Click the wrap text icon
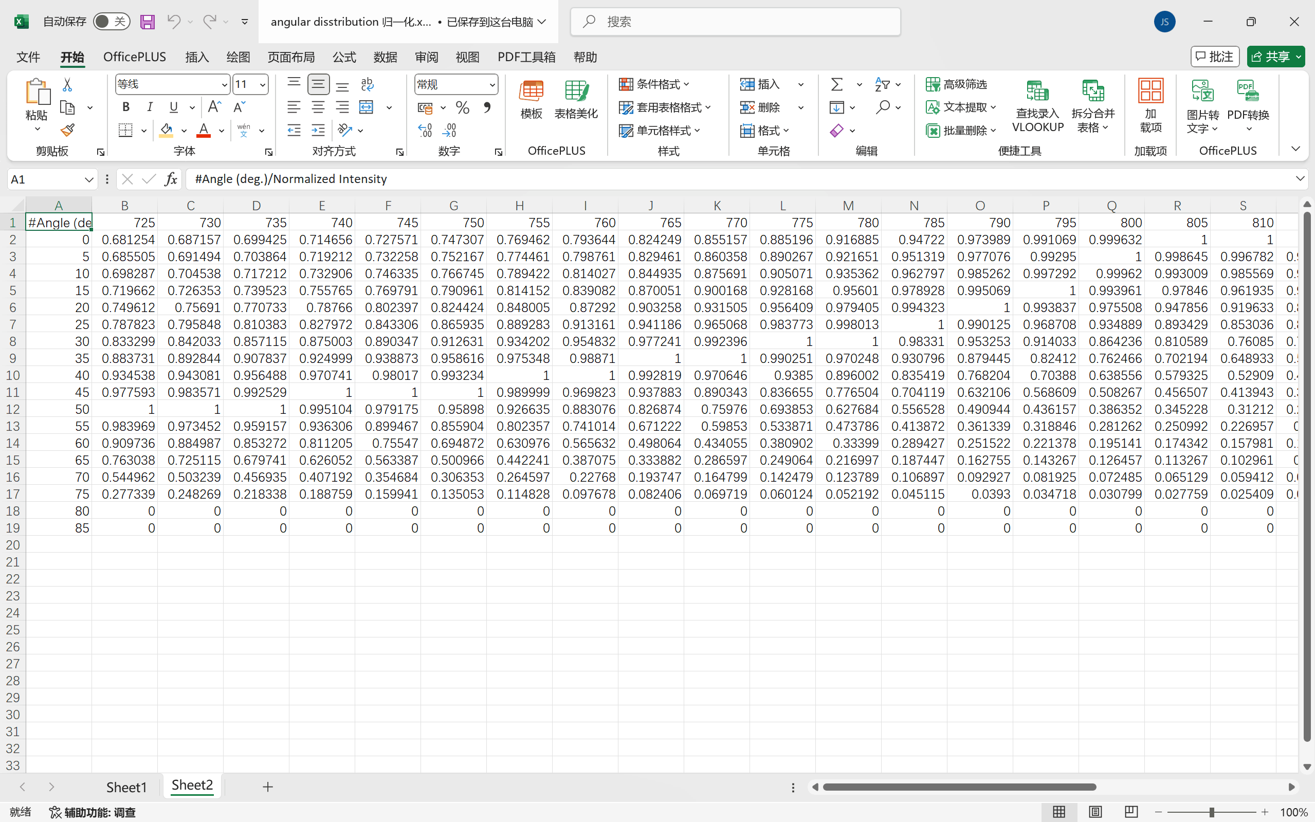This screenshot has width=1315, height=822. [368, 84]
